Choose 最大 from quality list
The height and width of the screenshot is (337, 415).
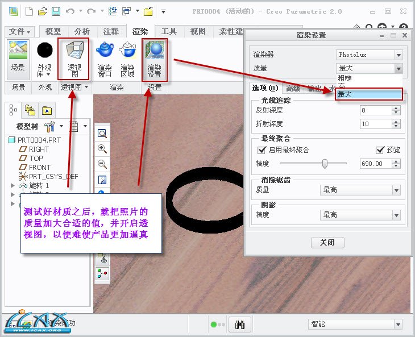coord(369,94)
